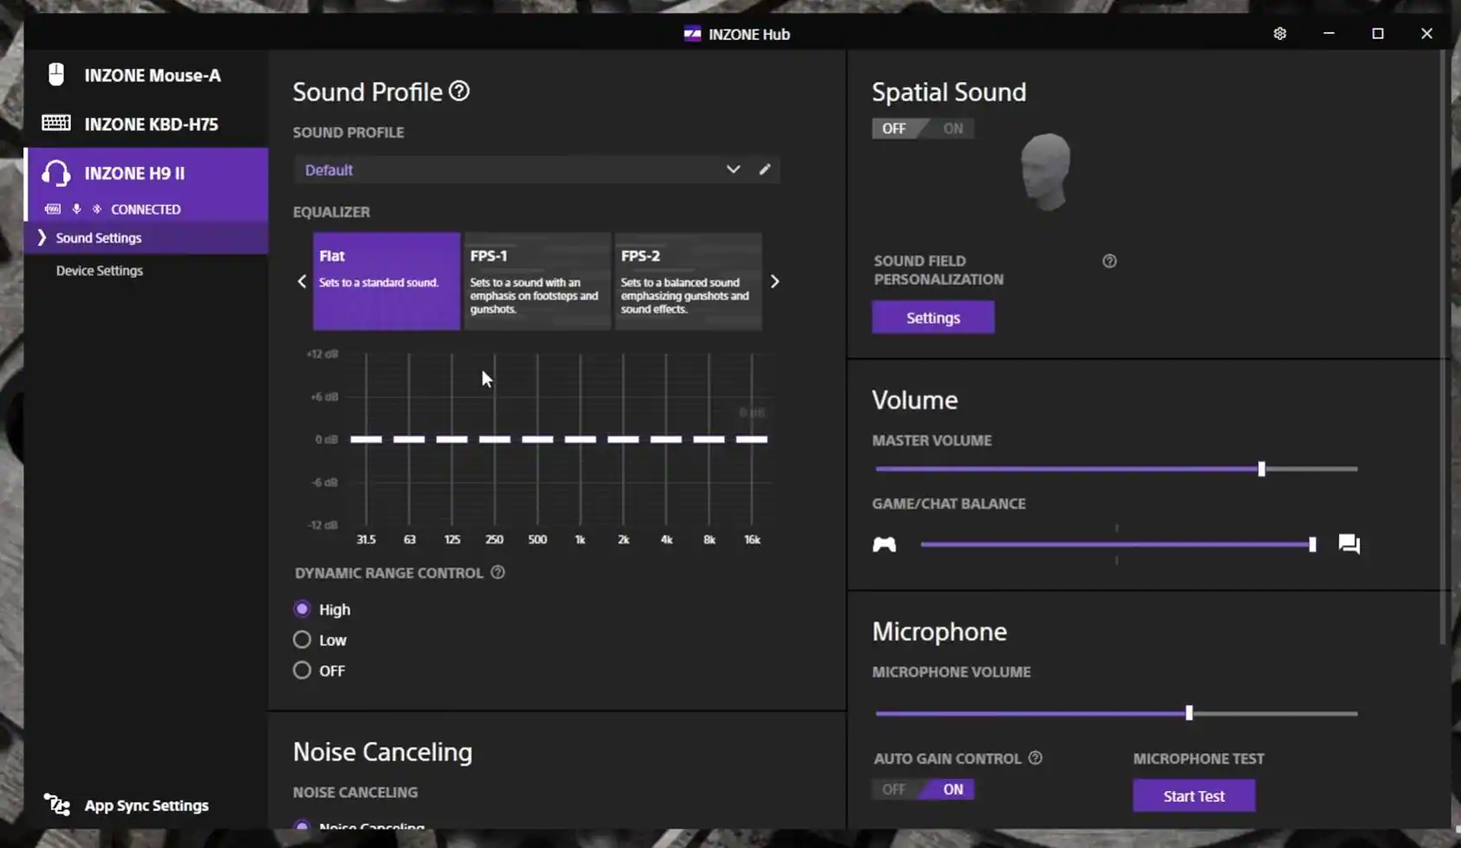Click the game controller balance icon
This screenshot has height=848, width=1461.
pyautogui.click(x=884, y=544)
